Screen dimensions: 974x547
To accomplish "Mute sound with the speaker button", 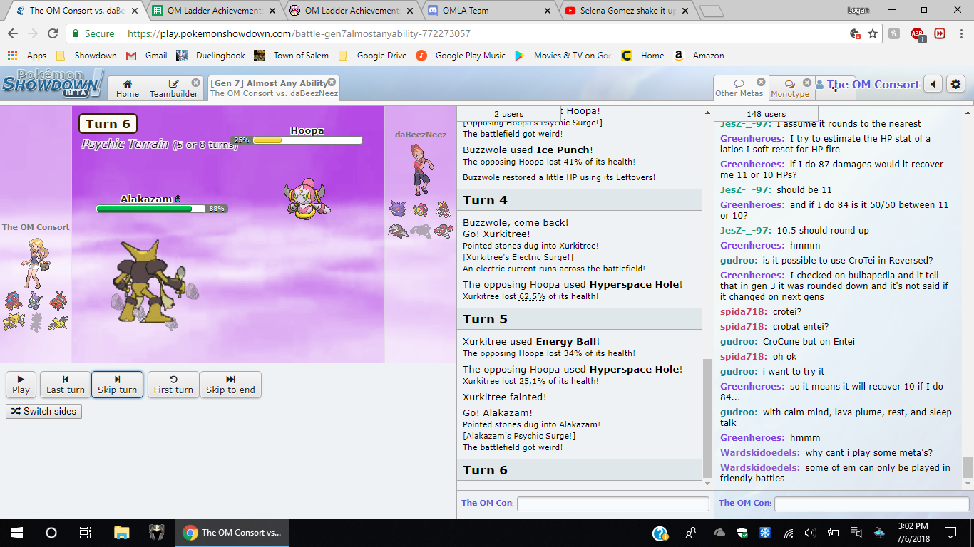I will 933,84.
